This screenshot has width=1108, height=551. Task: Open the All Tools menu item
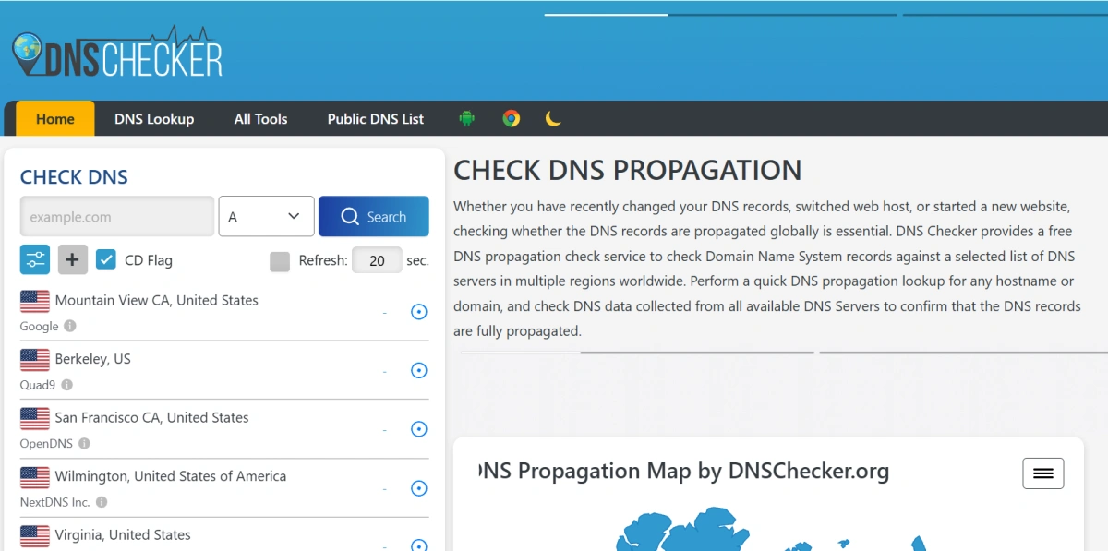pos(260,119)
